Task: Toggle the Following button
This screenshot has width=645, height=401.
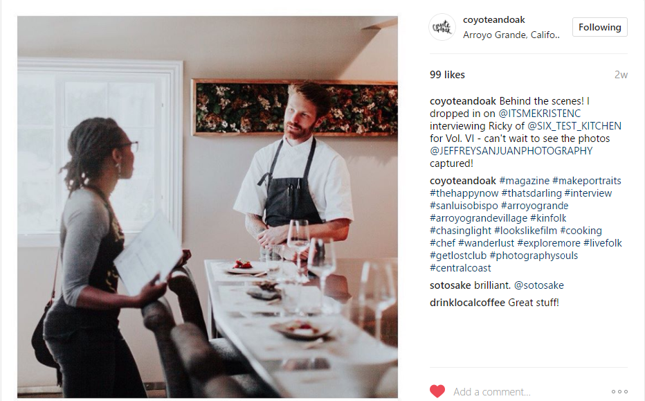Action: (x=600, y=27)
